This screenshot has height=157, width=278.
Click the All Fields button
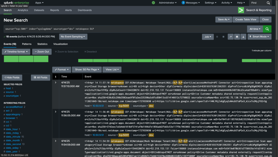(41, 77)
